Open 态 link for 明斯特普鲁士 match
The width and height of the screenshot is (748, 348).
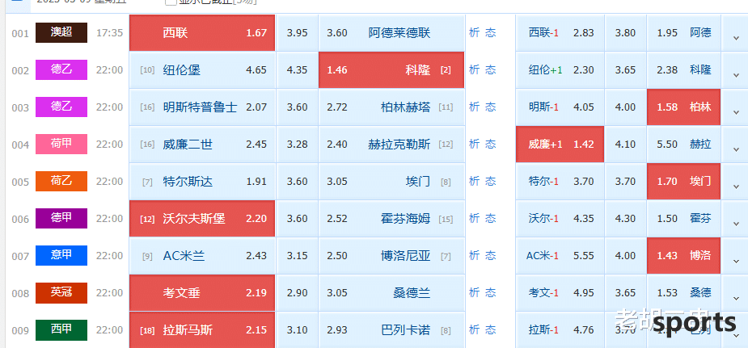tap(490, 107)
